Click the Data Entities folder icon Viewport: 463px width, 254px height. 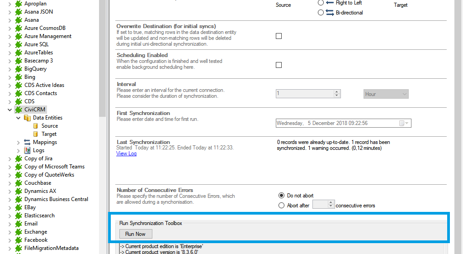coord(27,118)
